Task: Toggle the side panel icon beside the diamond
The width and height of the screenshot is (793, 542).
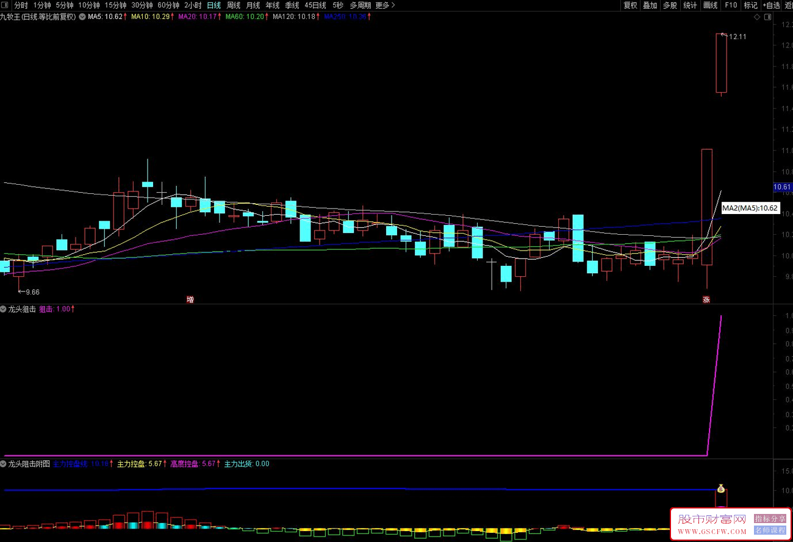Action: tap(767, 17)
